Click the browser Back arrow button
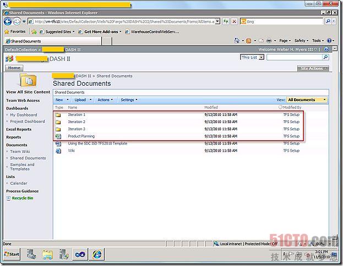The image size is (343, 266). [8, 21]
